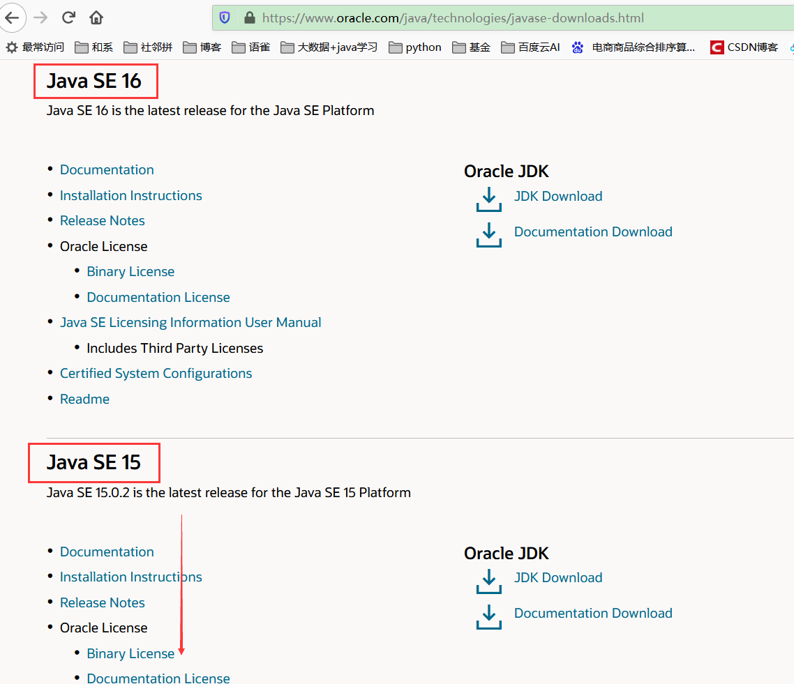This screenshot has height=684, width=794.
Task: Click the Oracle URL in the address bar
Action: [453, 18]
